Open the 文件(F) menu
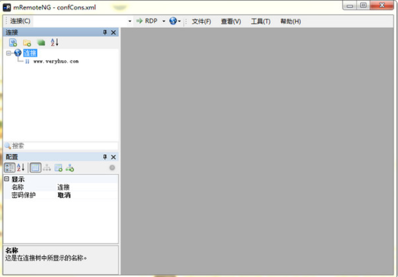 (201, 21)
